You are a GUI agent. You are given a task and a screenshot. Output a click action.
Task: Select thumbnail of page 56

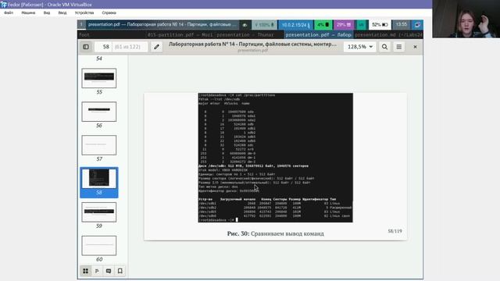click(x=99, y=112)
